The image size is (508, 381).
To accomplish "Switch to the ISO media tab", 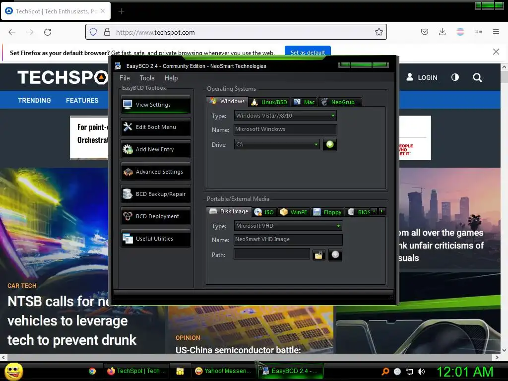I will [x=264, y=212].
